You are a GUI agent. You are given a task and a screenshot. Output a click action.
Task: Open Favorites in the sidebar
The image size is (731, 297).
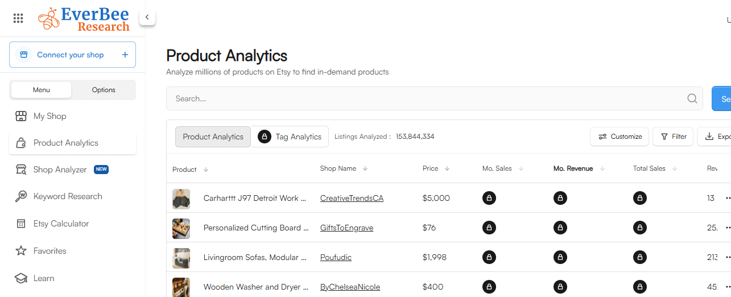72,251
